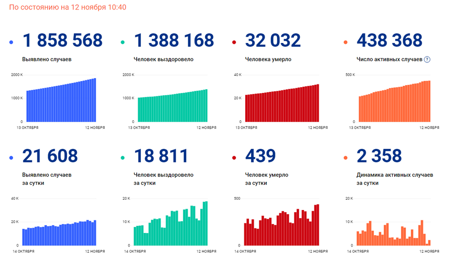Image resolution: width=450 pixels, height=263 pixels.
Task: Click the "Человек выздоровело за сутки" label
Action: pos(163,179)
